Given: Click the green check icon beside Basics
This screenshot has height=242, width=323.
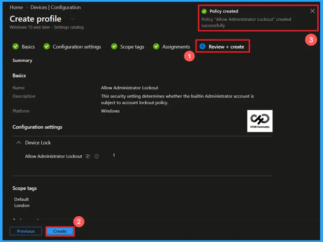Looking at the screenshot, I should click(x=15, y=46).
